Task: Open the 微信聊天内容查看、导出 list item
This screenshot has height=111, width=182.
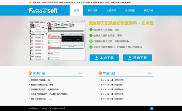Action: click(x=41, y=80)
